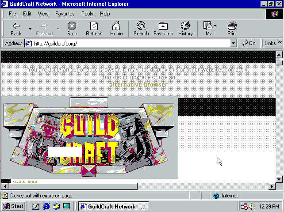Click "Done, but with errors on page." text
Screen dimensions: 284x212
[42, 196]
